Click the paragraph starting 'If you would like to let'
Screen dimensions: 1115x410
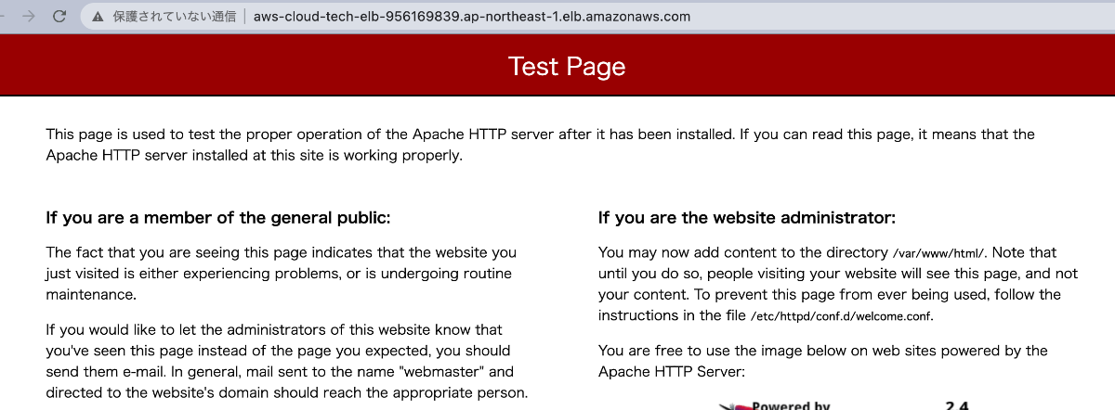287,362
